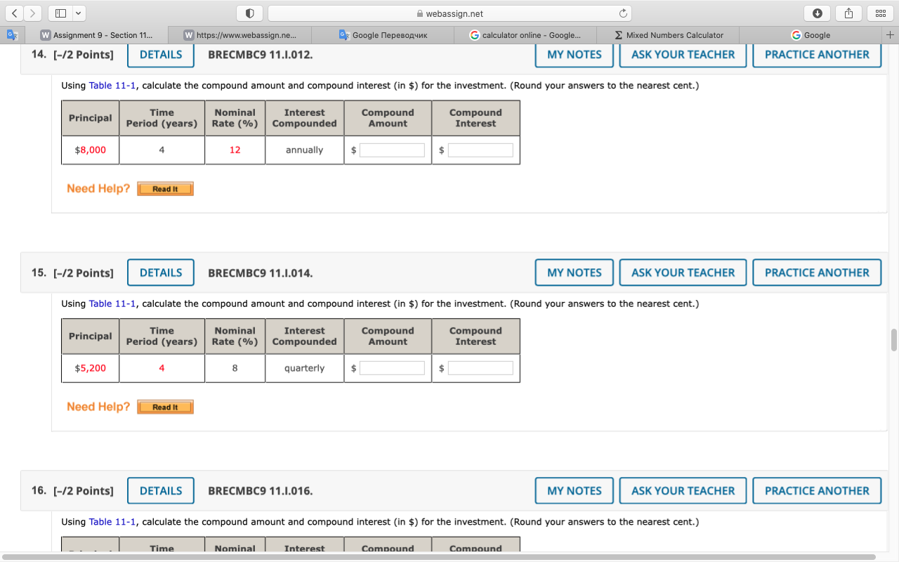Go back to the previous page
The height and width of the screenshot is (562, 899).
pyautogui.click(x=14, y=13)
